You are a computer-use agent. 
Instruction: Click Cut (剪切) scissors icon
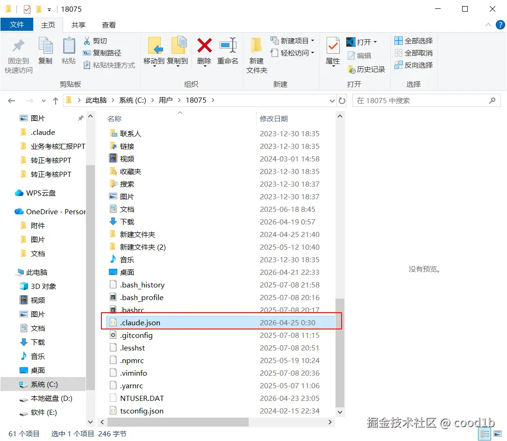pos(86,41)
